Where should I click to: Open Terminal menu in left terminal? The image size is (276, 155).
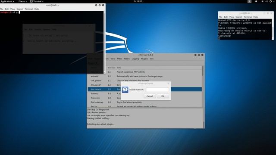click(x=28, y=9)
